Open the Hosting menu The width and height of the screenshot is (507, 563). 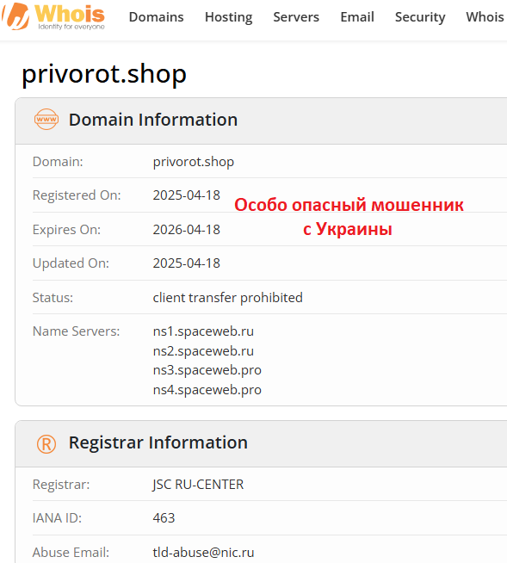229,17
